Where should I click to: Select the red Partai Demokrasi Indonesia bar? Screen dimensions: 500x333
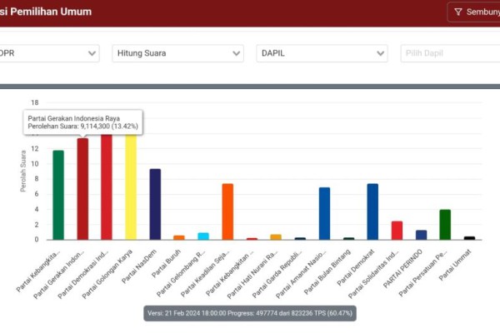coord(107,187)
